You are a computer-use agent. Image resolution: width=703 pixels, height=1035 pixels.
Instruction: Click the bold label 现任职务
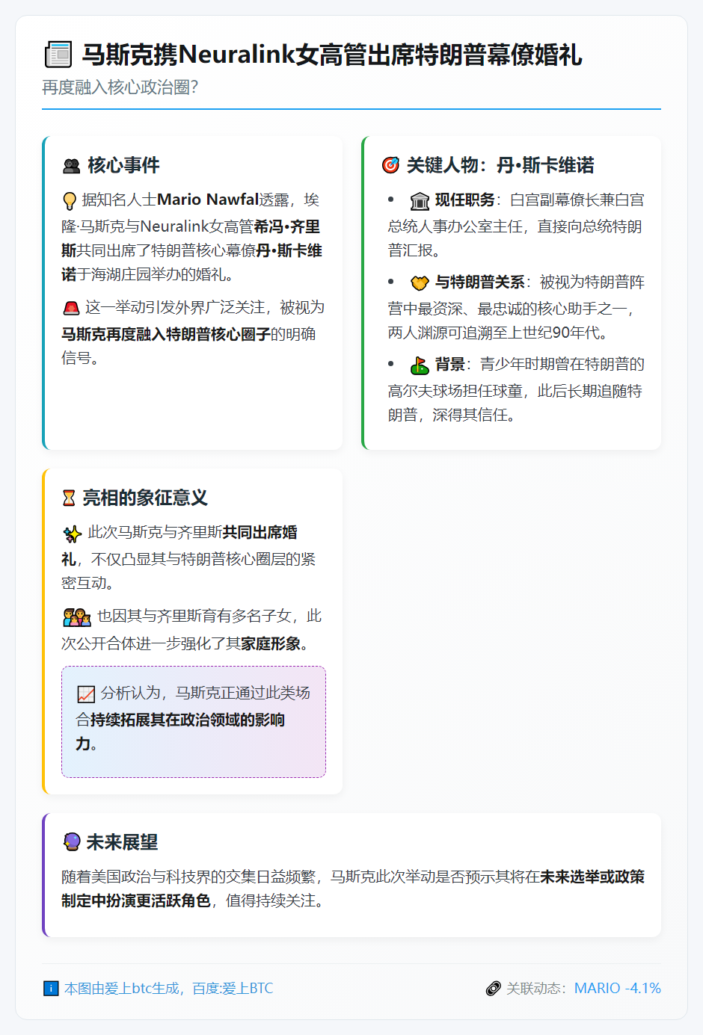pyautogui.click(x=465, y=200)
